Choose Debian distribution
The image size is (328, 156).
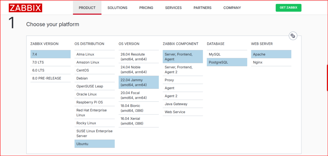94,78
